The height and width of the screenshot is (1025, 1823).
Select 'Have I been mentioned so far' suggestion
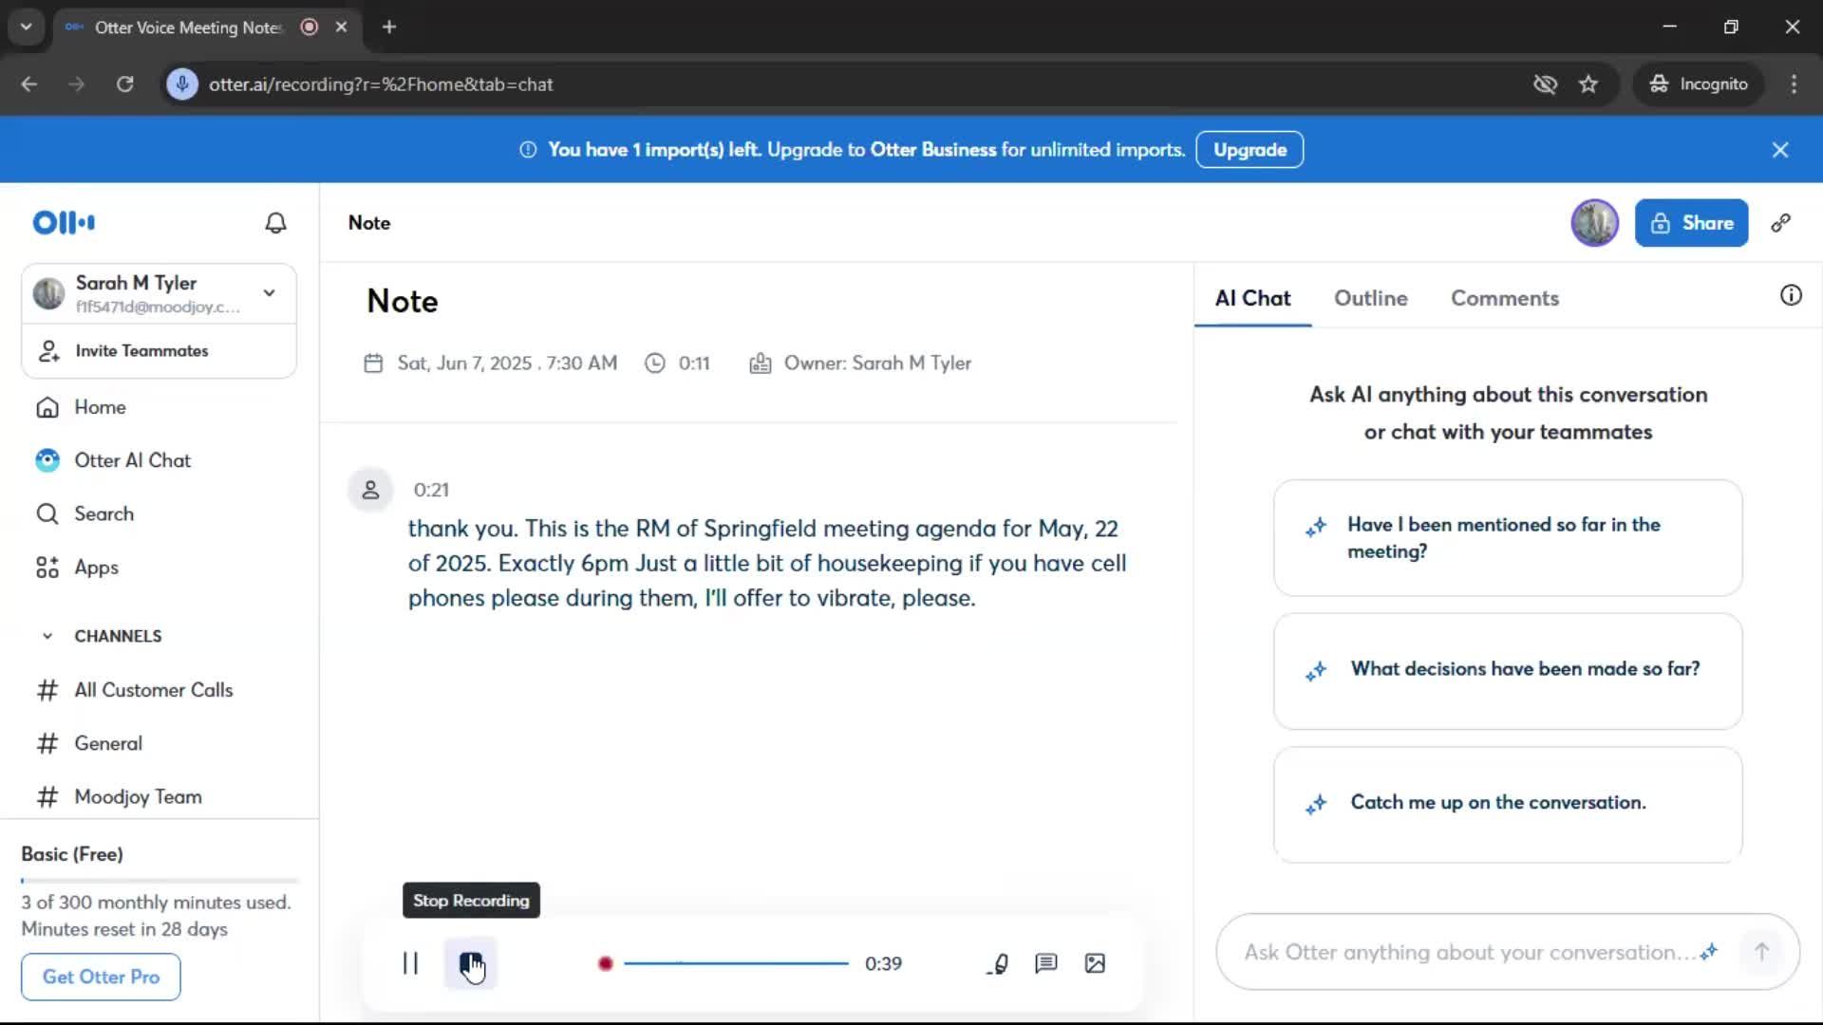pyautogui.click(x=1508, y=538)
